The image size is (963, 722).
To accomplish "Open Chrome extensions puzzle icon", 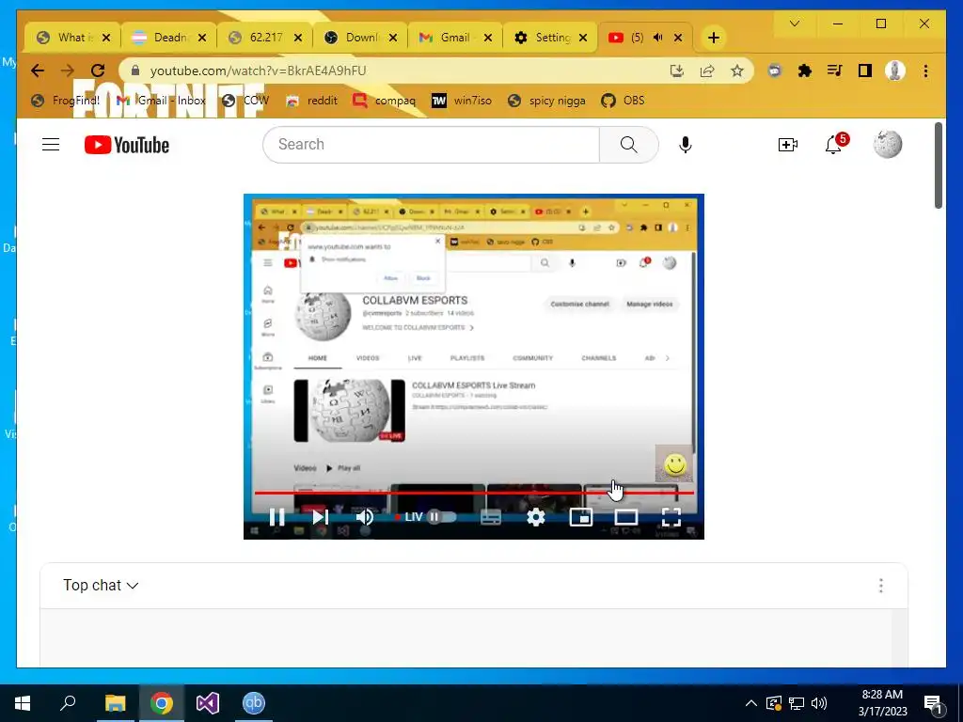I will pyautogui.click(x=805, y=71).
